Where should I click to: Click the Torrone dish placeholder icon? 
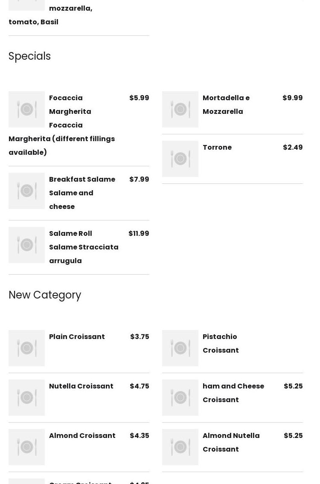(180, 159)
